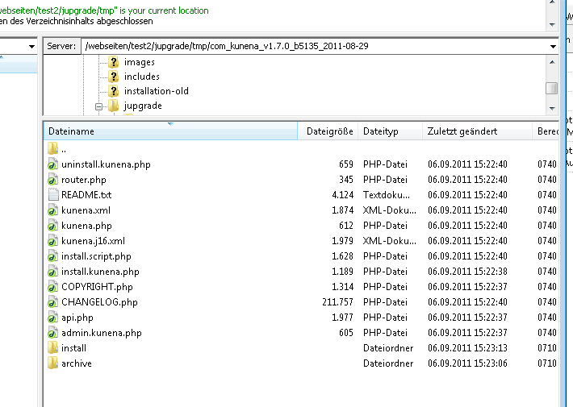Click the admin.kunena.php file icon
Screen dimensions: 573x407
tap(52, 334)
